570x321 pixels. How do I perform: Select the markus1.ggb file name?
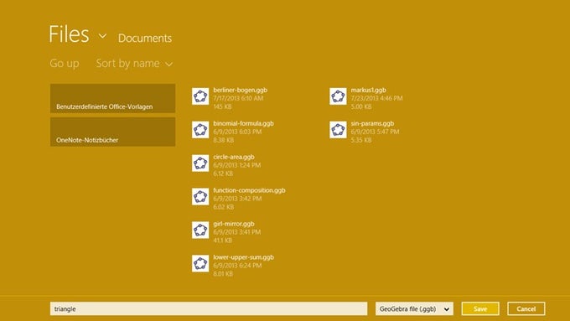pos(369,91)
